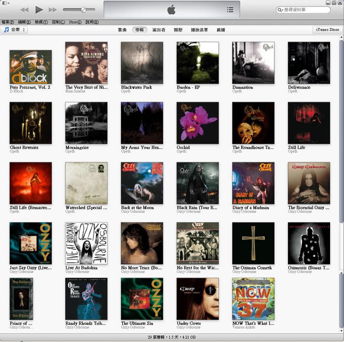
Task: Open the 音樂 library selector dropdown
Action: pos(14,30)
